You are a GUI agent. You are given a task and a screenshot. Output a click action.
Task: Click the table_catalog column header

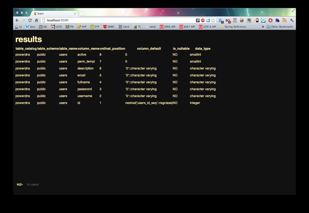(x=26, y=49)
